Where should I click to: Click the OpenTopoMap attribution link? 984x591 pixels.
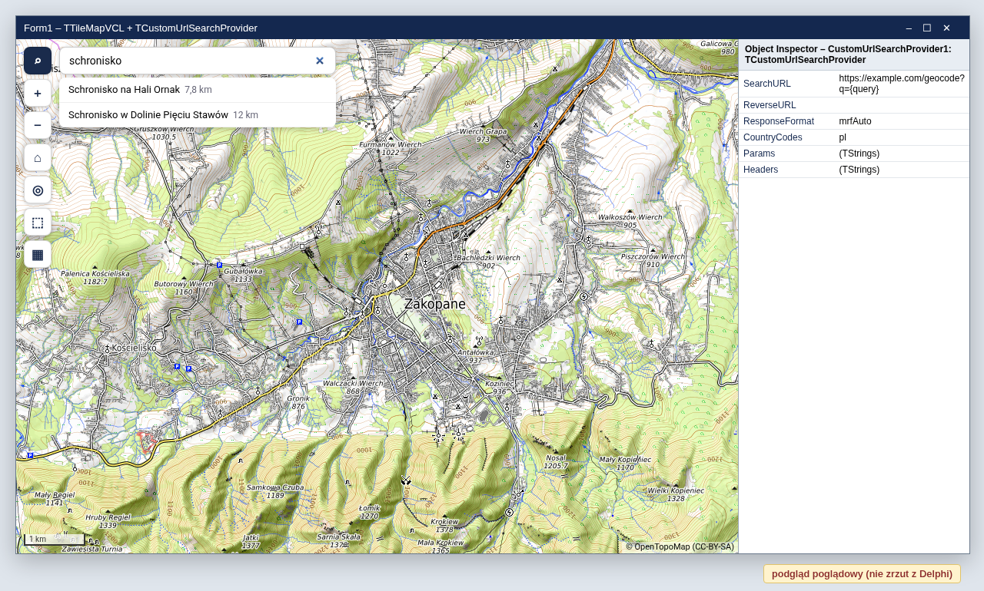(x=680, y=546)
